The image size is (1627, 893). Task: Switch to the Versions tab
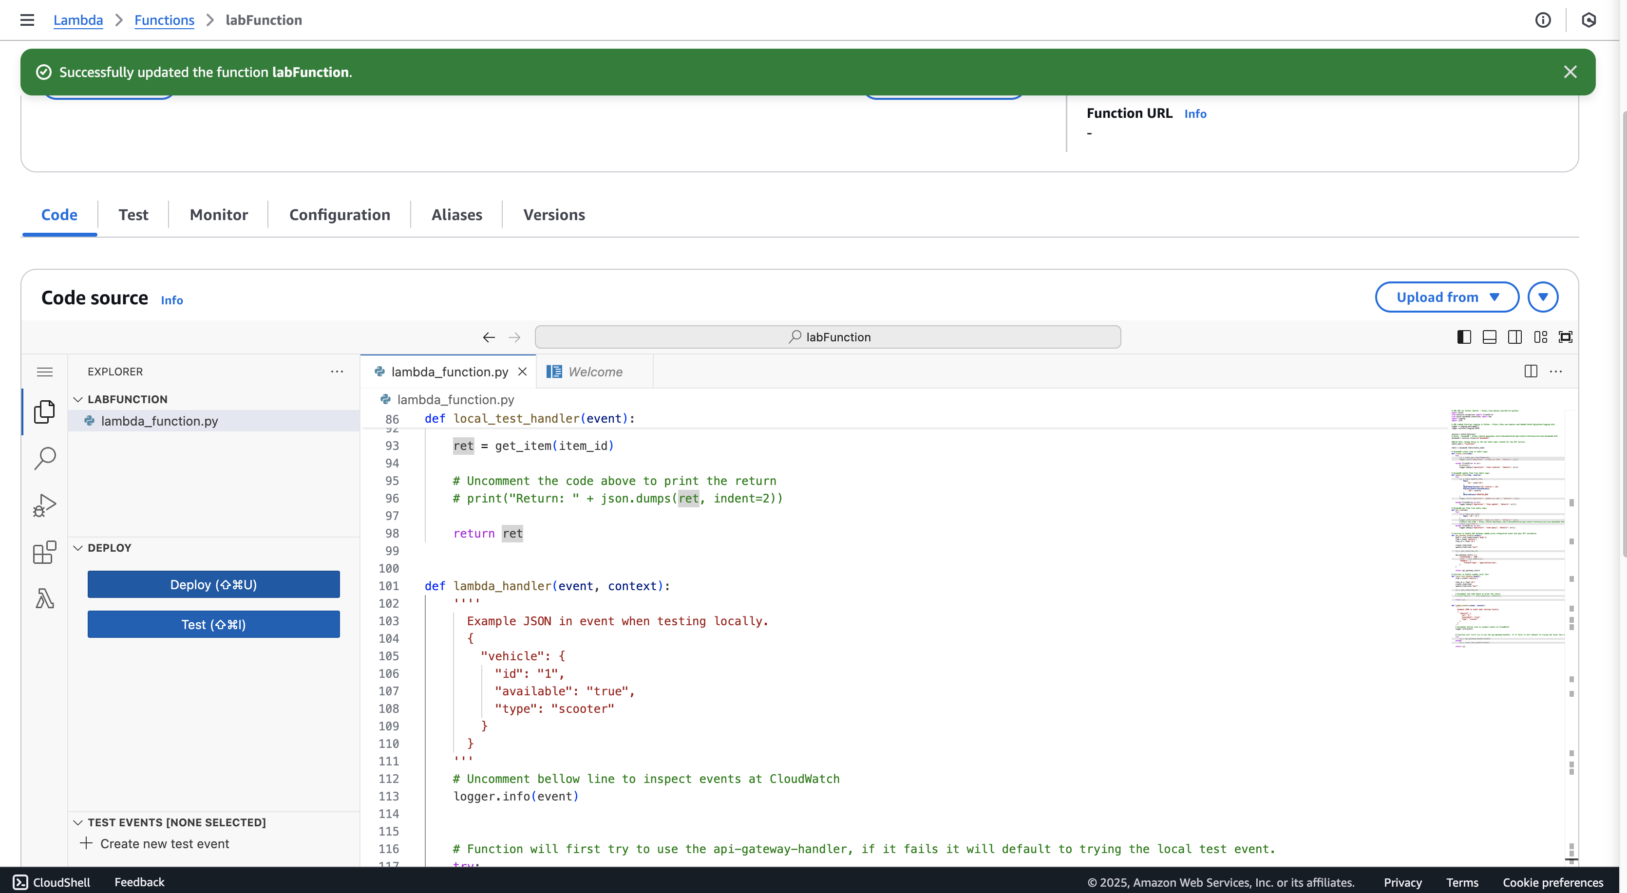(554, 215)
